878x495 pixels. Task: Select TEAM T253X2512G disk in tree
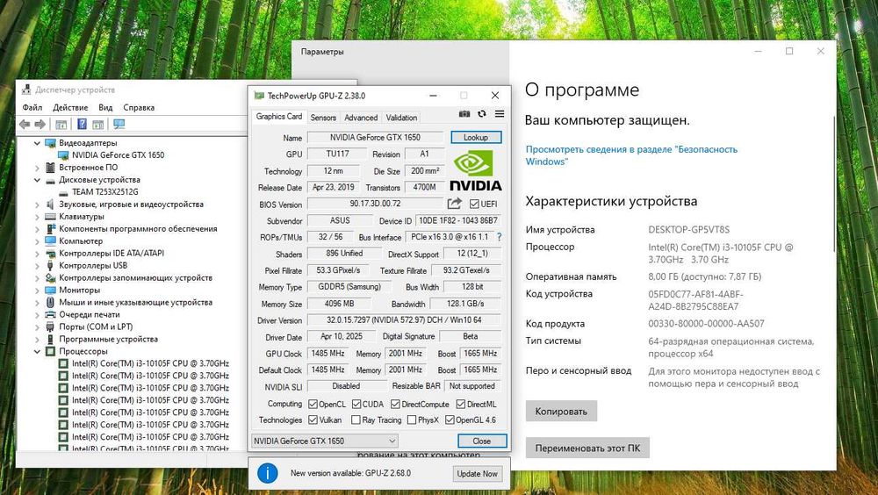click(x=104, y=191)
